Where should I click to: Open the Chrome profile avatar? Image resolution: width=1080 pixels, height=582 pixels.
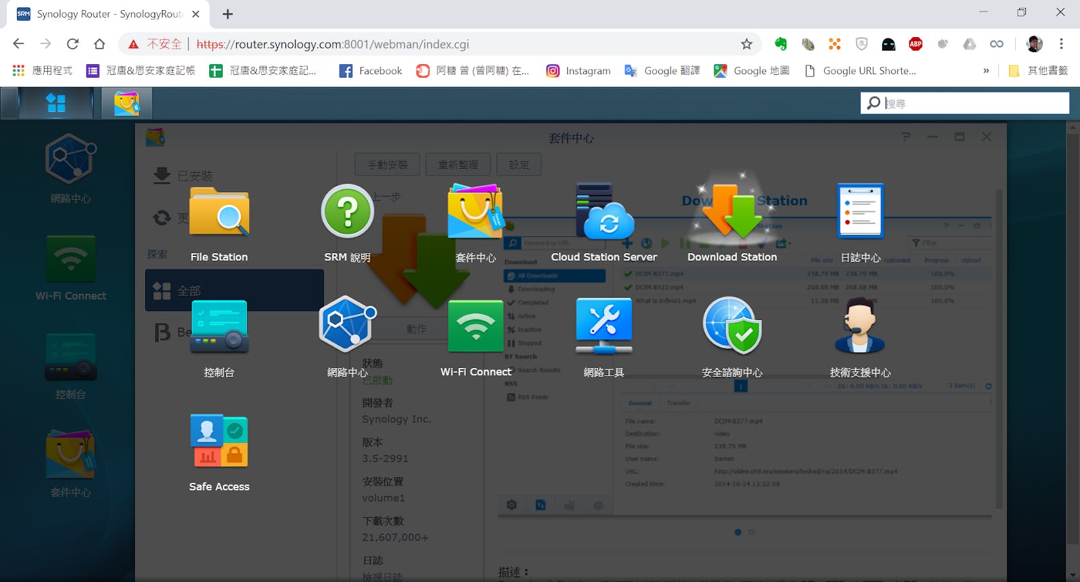(x=1034, y=44)
